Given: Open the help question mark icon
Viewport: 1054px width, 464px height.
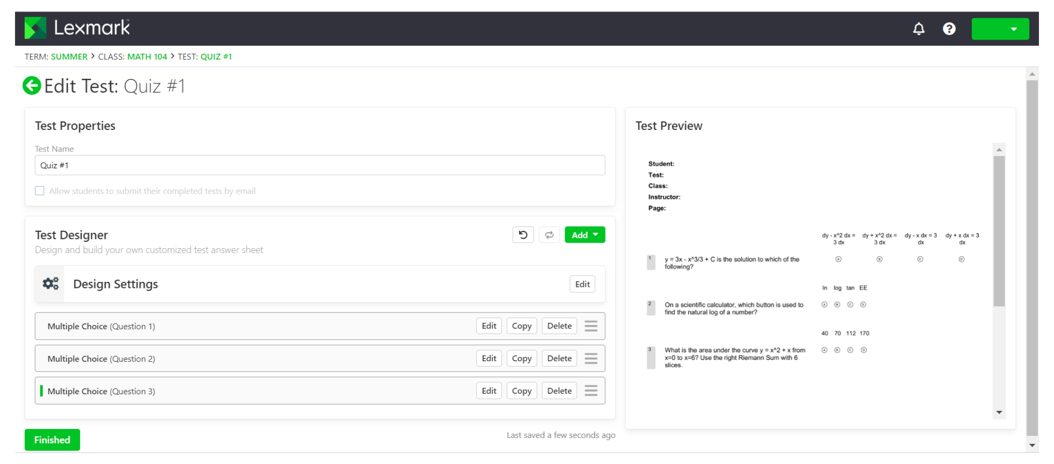Looking at the screenshot, I should (949, 29).
